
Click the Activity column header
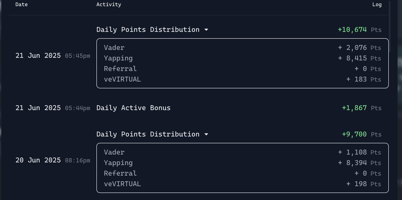(109, 5)
